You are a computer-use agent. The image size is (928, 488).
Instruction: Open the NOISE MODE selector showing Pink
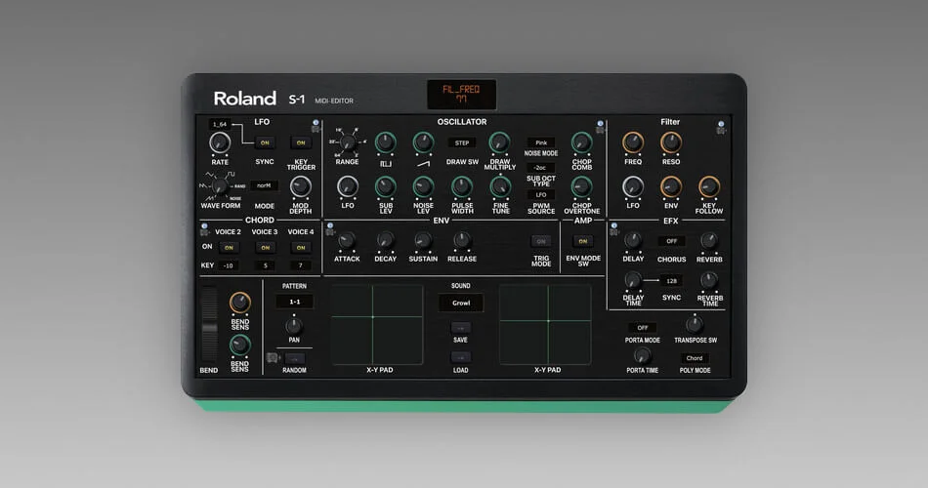pyautogui.click(x=541, y=142)
